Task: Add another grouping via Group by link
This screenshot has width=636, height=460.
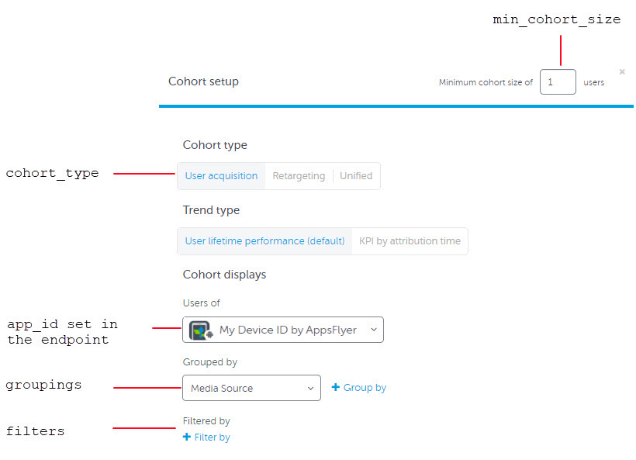Action: (x=365, y=388)
